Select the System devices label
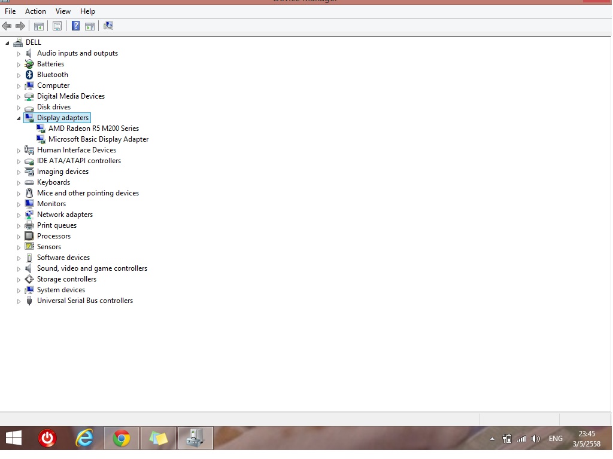The width and height of the screenshot is (613, 459). (61, 290)
